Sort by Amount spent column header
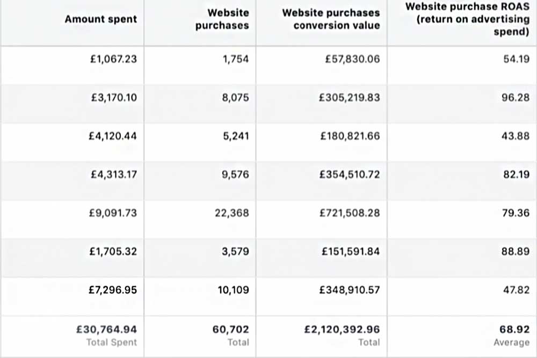The image size is (537, 358). click(101, 19)
